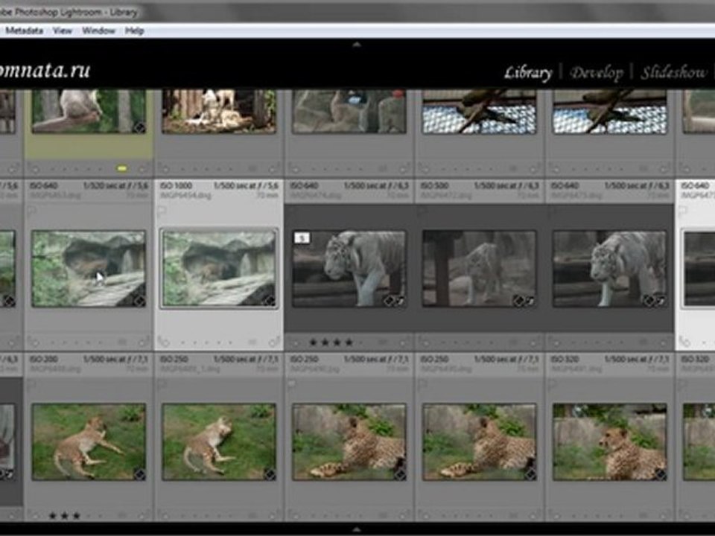Viewport: 715px width, 536px height.
Task: Click the rotate left icon under the four-star tiger photo
Action: pos(296,342)
